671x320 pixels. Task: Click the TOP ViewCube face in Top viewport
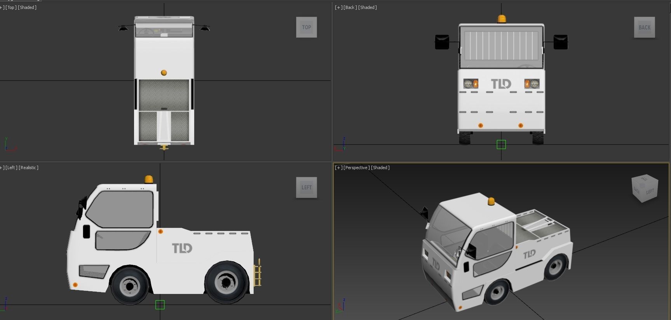click(x=306, y=27)
